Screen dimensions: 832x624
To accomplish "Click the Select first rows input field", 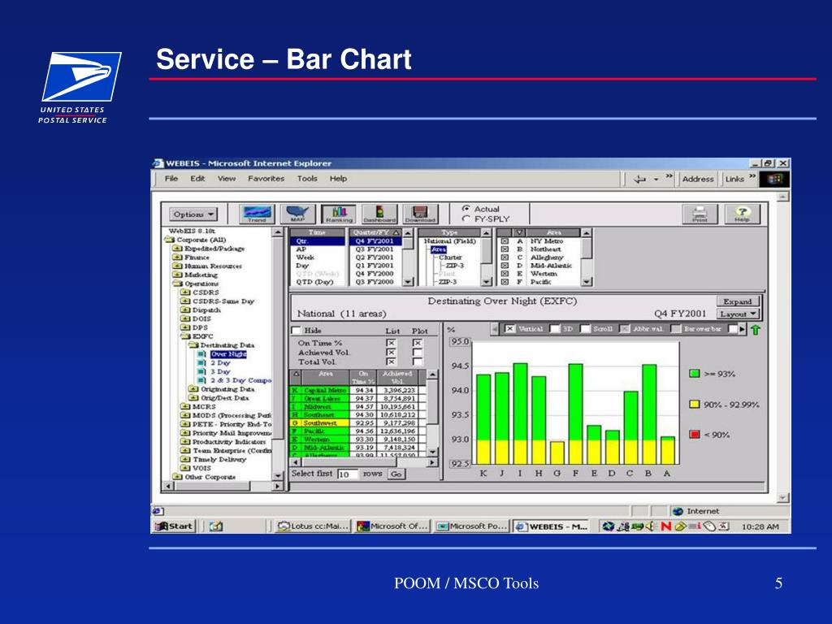I will (x=348, y=474).
